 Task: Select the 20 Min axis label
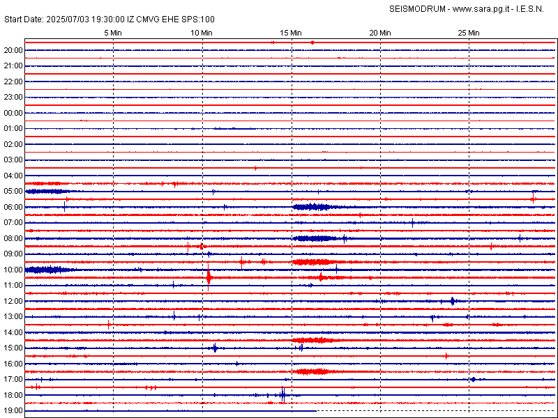coord(380,33)
